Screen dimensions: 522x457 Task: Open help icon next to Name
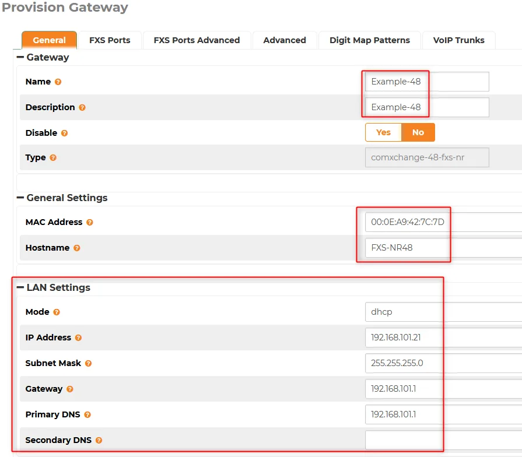tap(58, 82)
